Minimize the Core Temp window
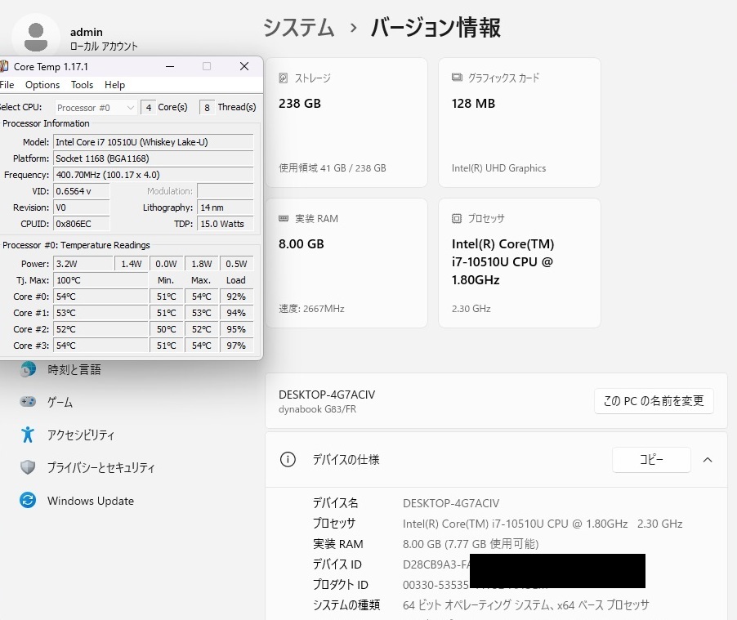Image resolution: width=737 pixels, height=620 pixels. pyautogui.click(x=170, y=67)
